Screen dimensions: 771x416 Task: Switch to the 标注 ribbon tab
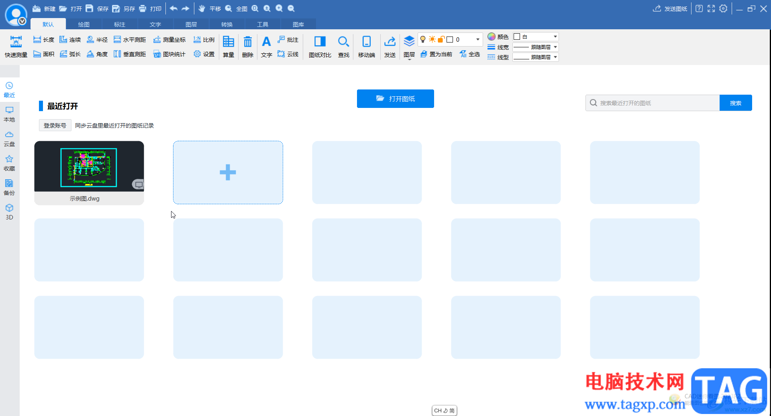tap(120, 24)
